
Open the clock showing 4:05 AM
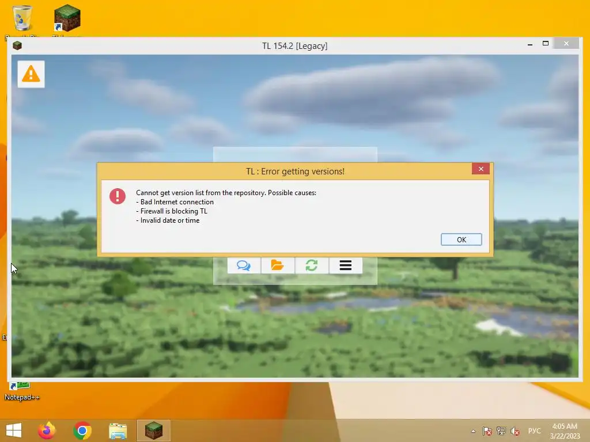point(565,431)
